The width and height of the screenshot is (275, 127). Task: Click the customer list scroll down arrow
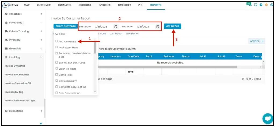click(95, 92)
